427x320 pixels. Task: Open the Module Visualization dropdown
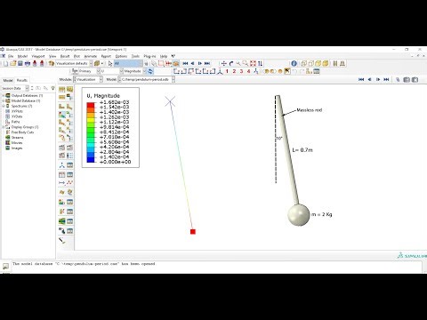click(101, 79)
